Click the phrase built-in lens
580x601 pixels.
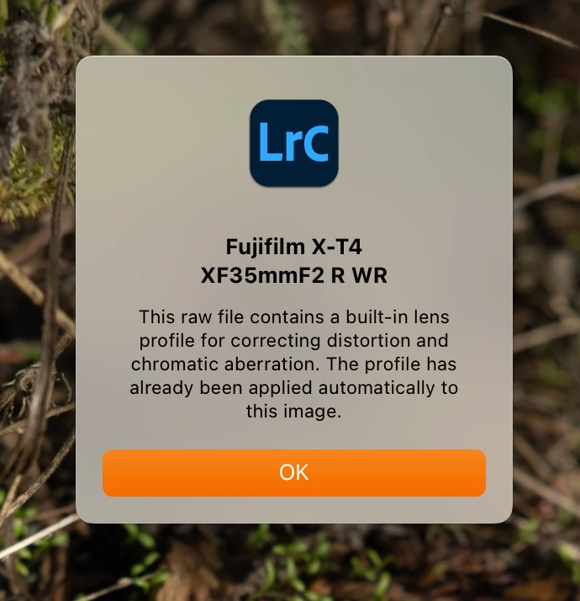click(x=398, y=317)
